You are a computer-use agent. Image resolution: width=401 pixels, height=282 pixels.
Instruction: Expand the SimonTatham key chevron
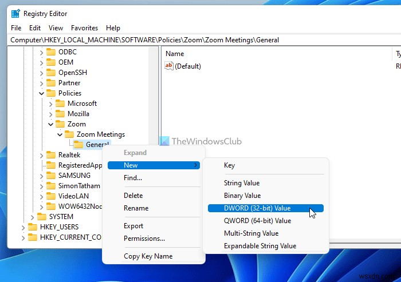[x=41, y=186]
